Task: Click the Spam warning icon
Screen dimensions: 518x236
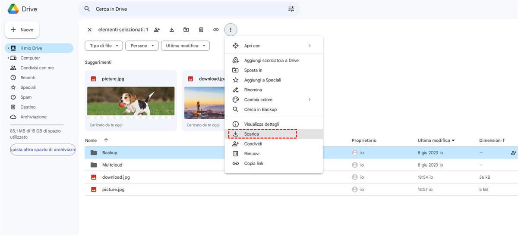Action: pyautogui.click(x=13, y=97)
